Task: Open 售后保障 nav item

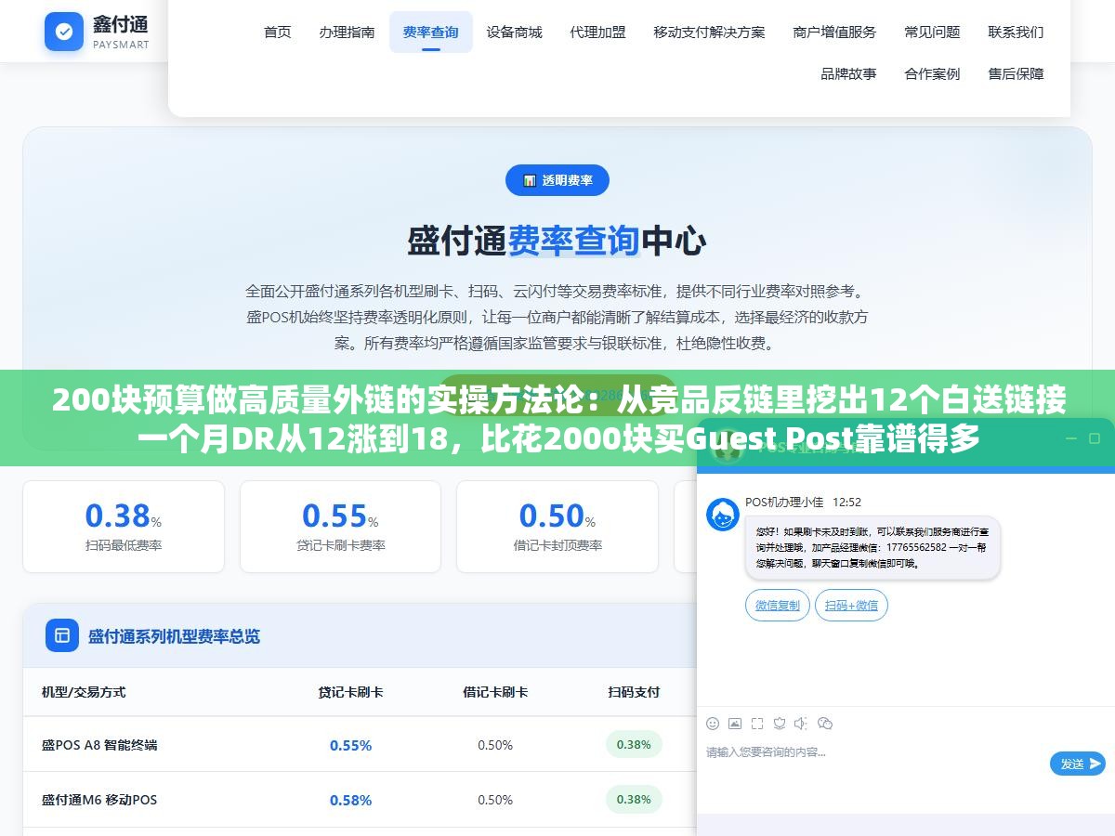Action: click(1017, 73)
